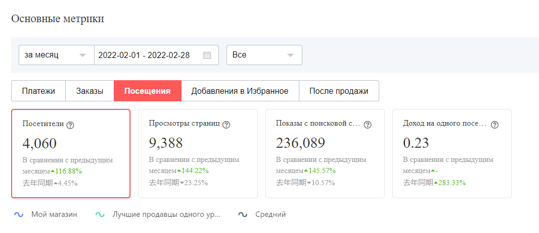Open help tooltip next to Просмотры страниц
Screen dimensions: 539x233
(x=226, y=125)
